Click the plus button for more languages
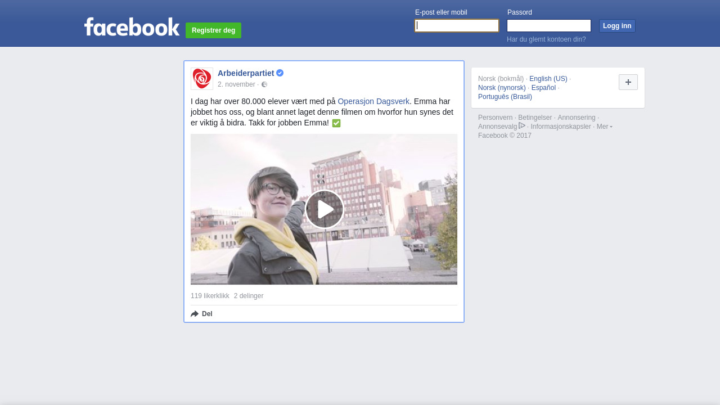 (628, 82)
